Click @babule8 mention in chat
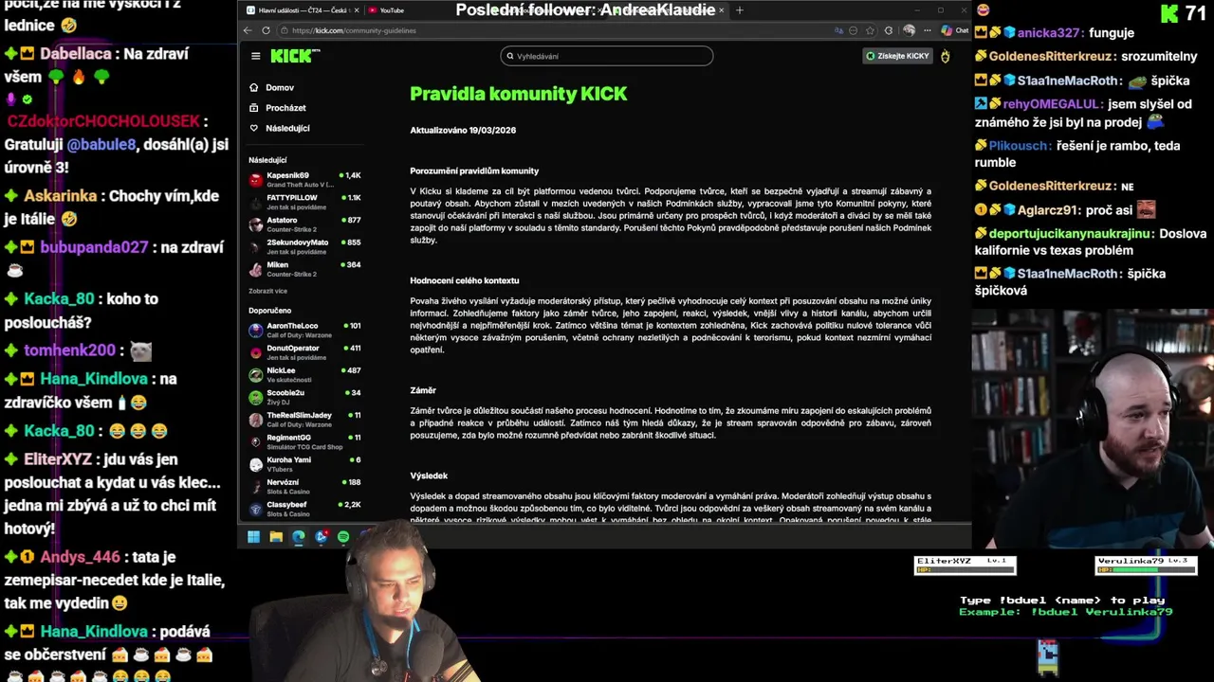The width and height of the screenshot is (1214, 682). pos(101,145)
